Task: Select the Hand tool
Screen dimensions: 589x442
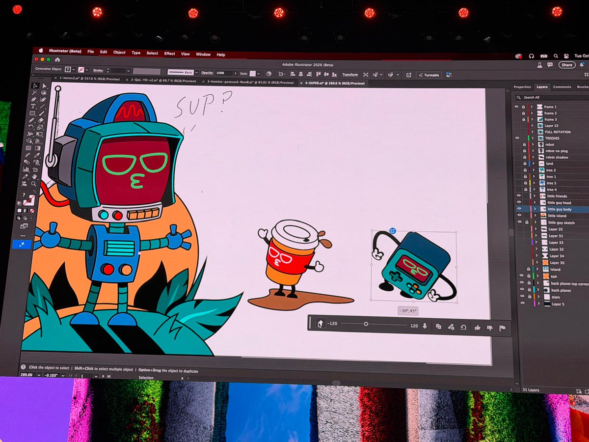Action: tap(34, 177)
